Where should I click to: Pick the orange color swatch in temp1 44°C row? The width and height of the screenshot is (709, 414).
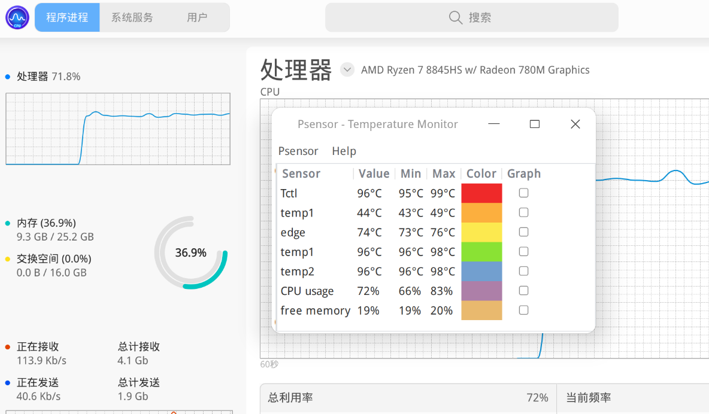[481, 212]
